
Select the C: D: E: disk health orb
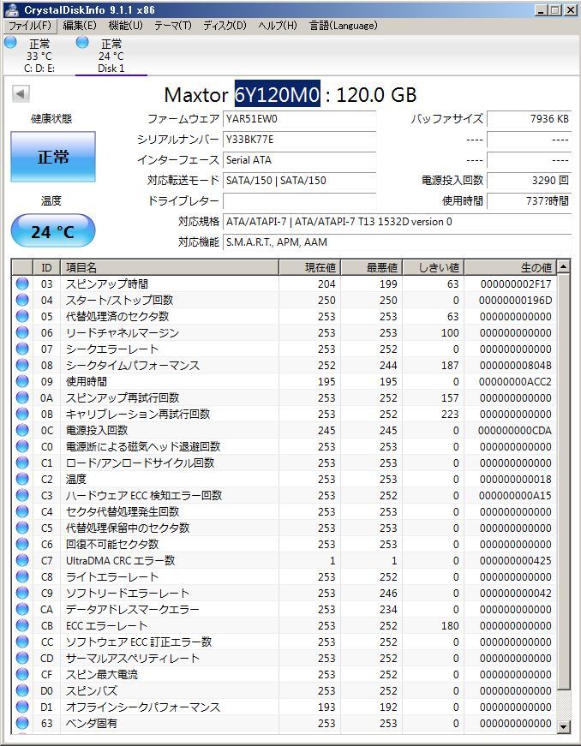coord(10,42)
